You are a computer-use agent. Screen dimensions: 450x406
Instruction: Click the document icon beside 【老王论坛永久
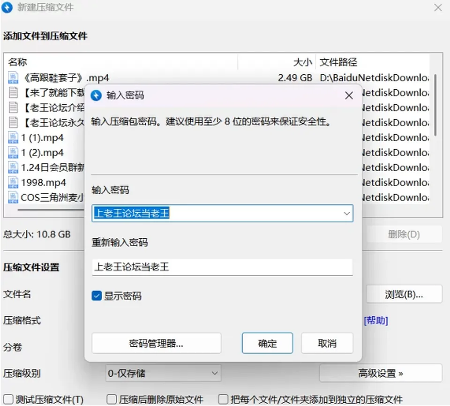click(13, 123)
